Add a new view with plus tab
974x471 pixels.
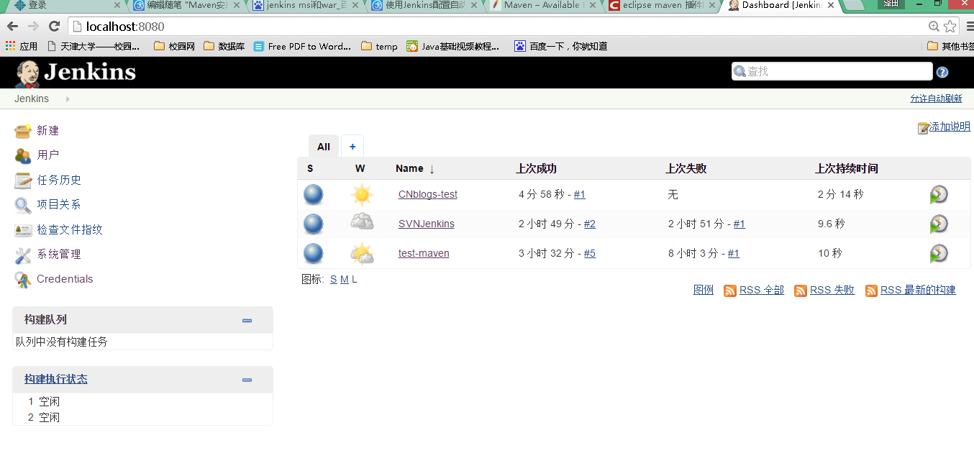click(352, 147)
